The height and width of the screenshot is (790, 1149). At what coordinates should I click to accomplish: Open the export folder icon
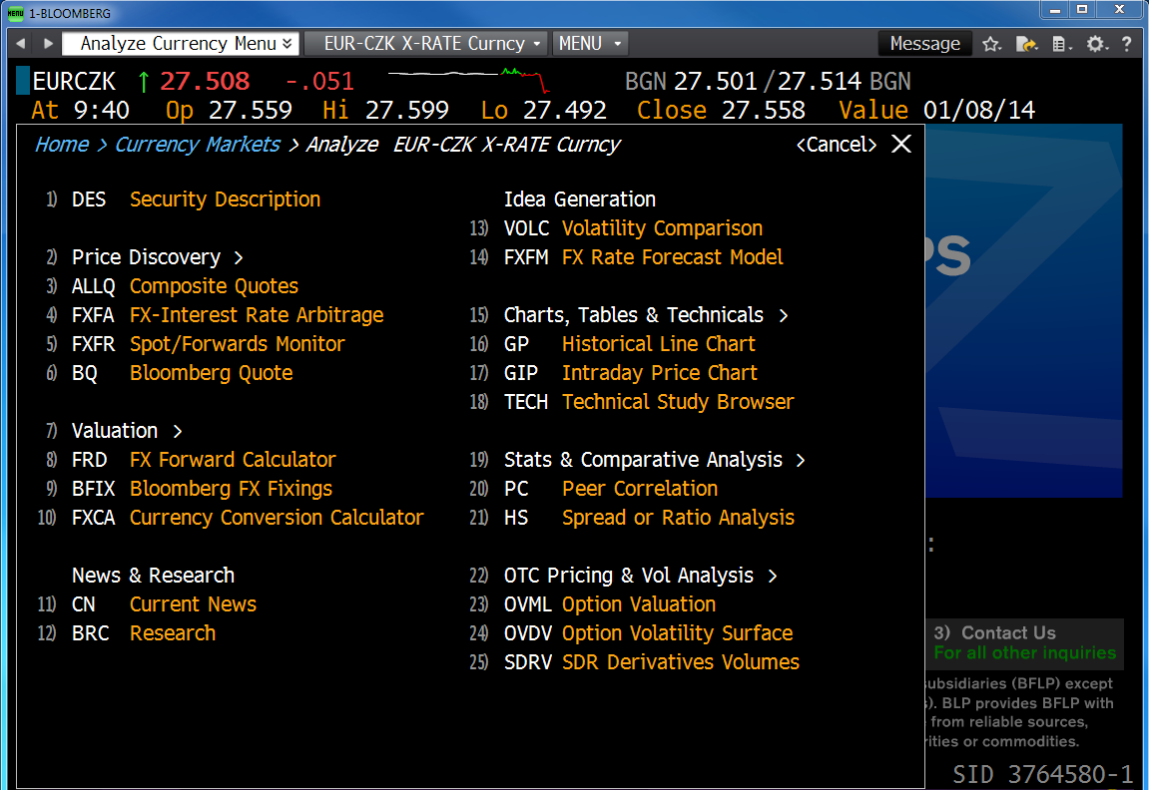pyautogui.click(x=1026, y=44)
